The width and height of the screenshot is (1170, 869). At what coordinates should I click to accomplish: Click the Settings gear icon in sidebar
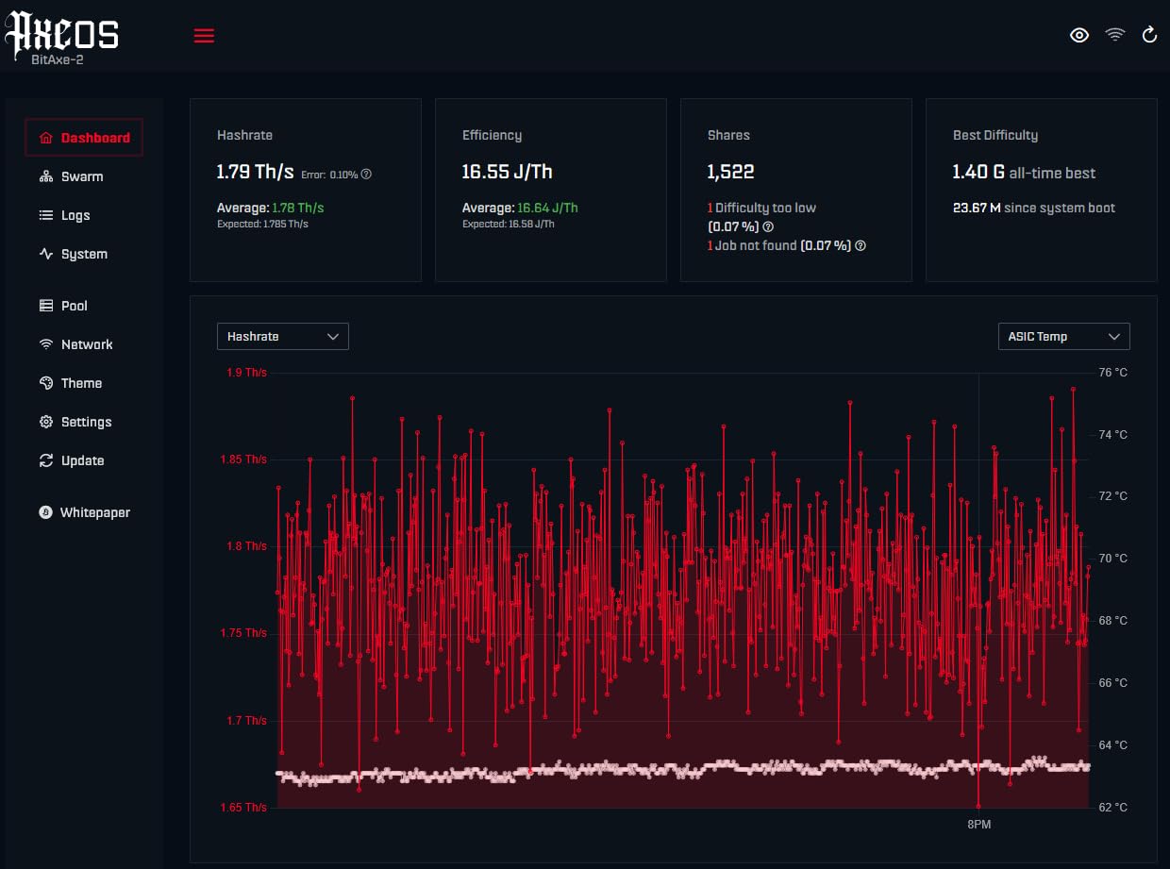coord(45,422)
